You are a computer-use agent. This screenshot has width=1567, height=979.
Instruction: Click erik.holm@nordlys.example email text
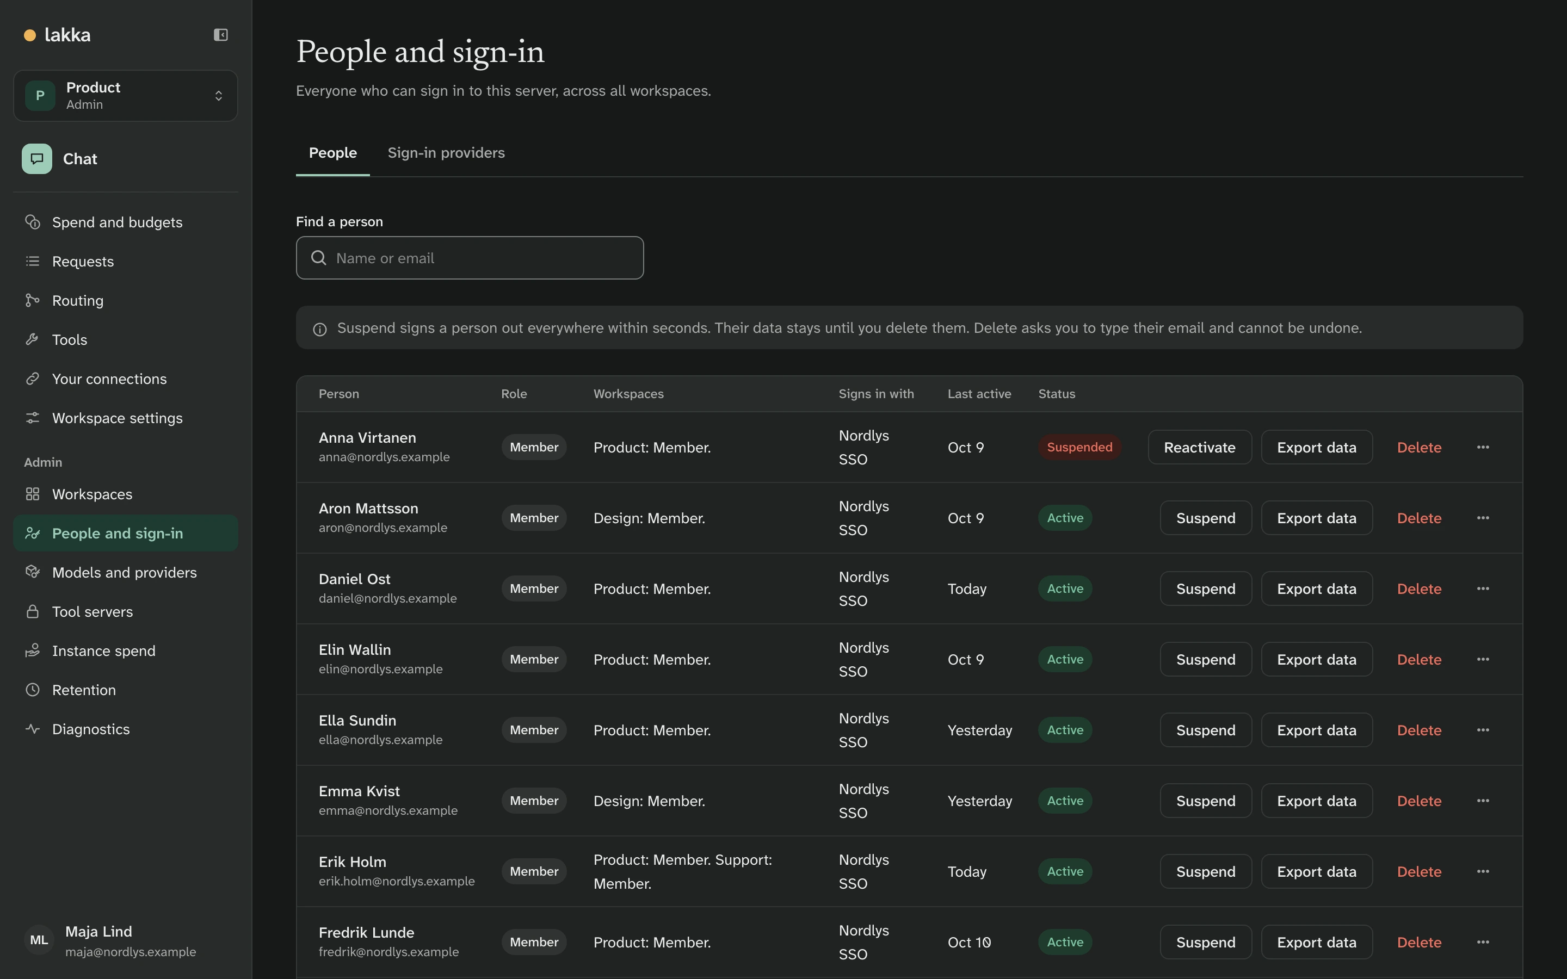pyautogui.click(x=396, y=881)
